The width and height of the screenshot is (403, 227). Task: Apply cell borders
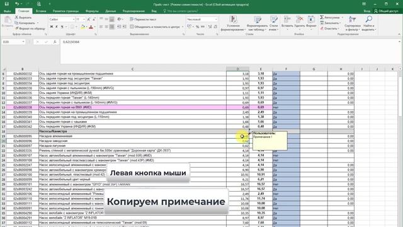coord(72,26)
